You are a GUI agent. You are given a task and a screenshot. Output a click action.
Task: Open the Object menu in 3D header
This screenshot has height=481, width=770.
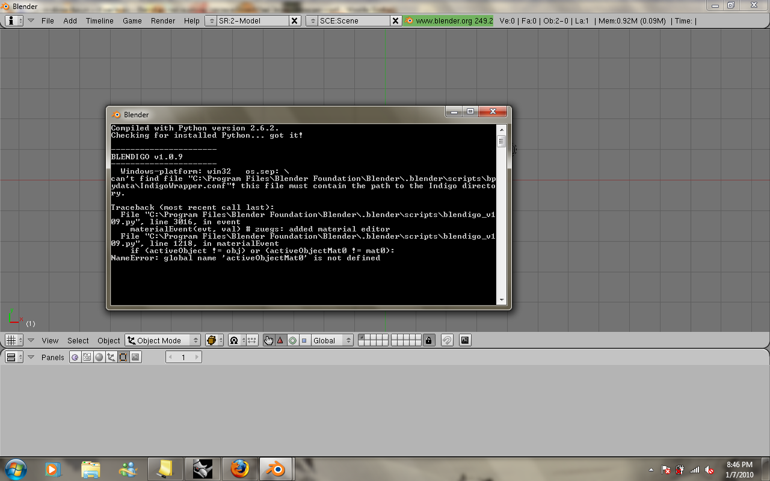tap(109, 340)
